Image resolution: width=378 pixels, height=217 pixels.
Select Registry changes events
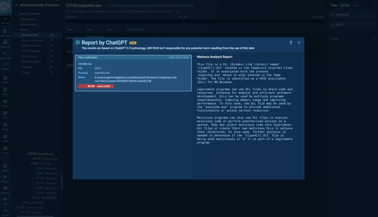37,41
